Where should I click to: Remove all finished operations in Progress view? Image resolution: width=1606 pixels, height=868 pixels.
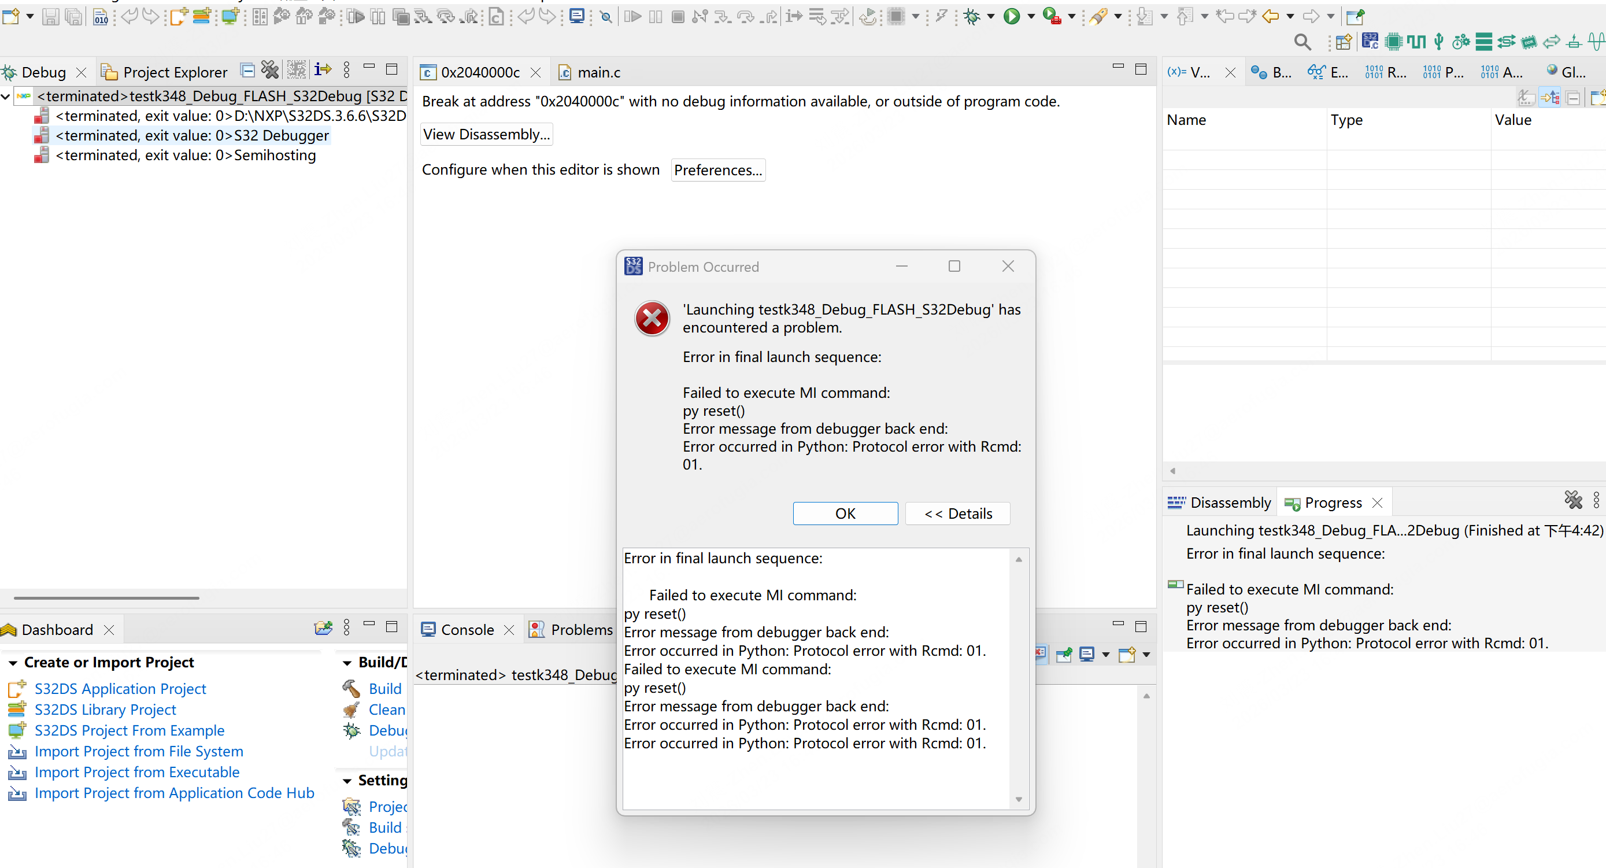coord(1573,500)
